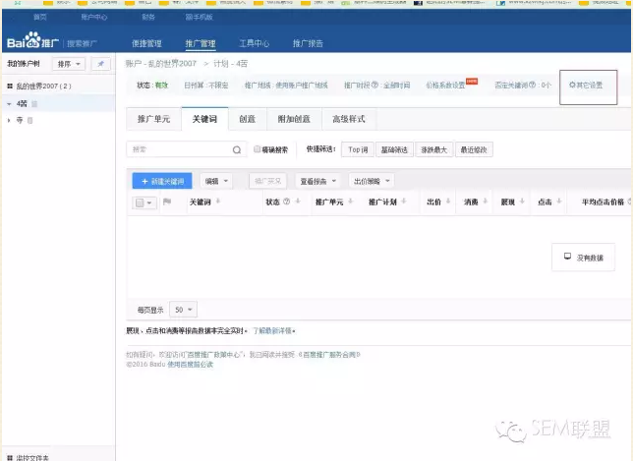Viewport: 633px width, 461px height.
Task: Apply the 涨跌最大 quick filter
Action: click(434, 149)
